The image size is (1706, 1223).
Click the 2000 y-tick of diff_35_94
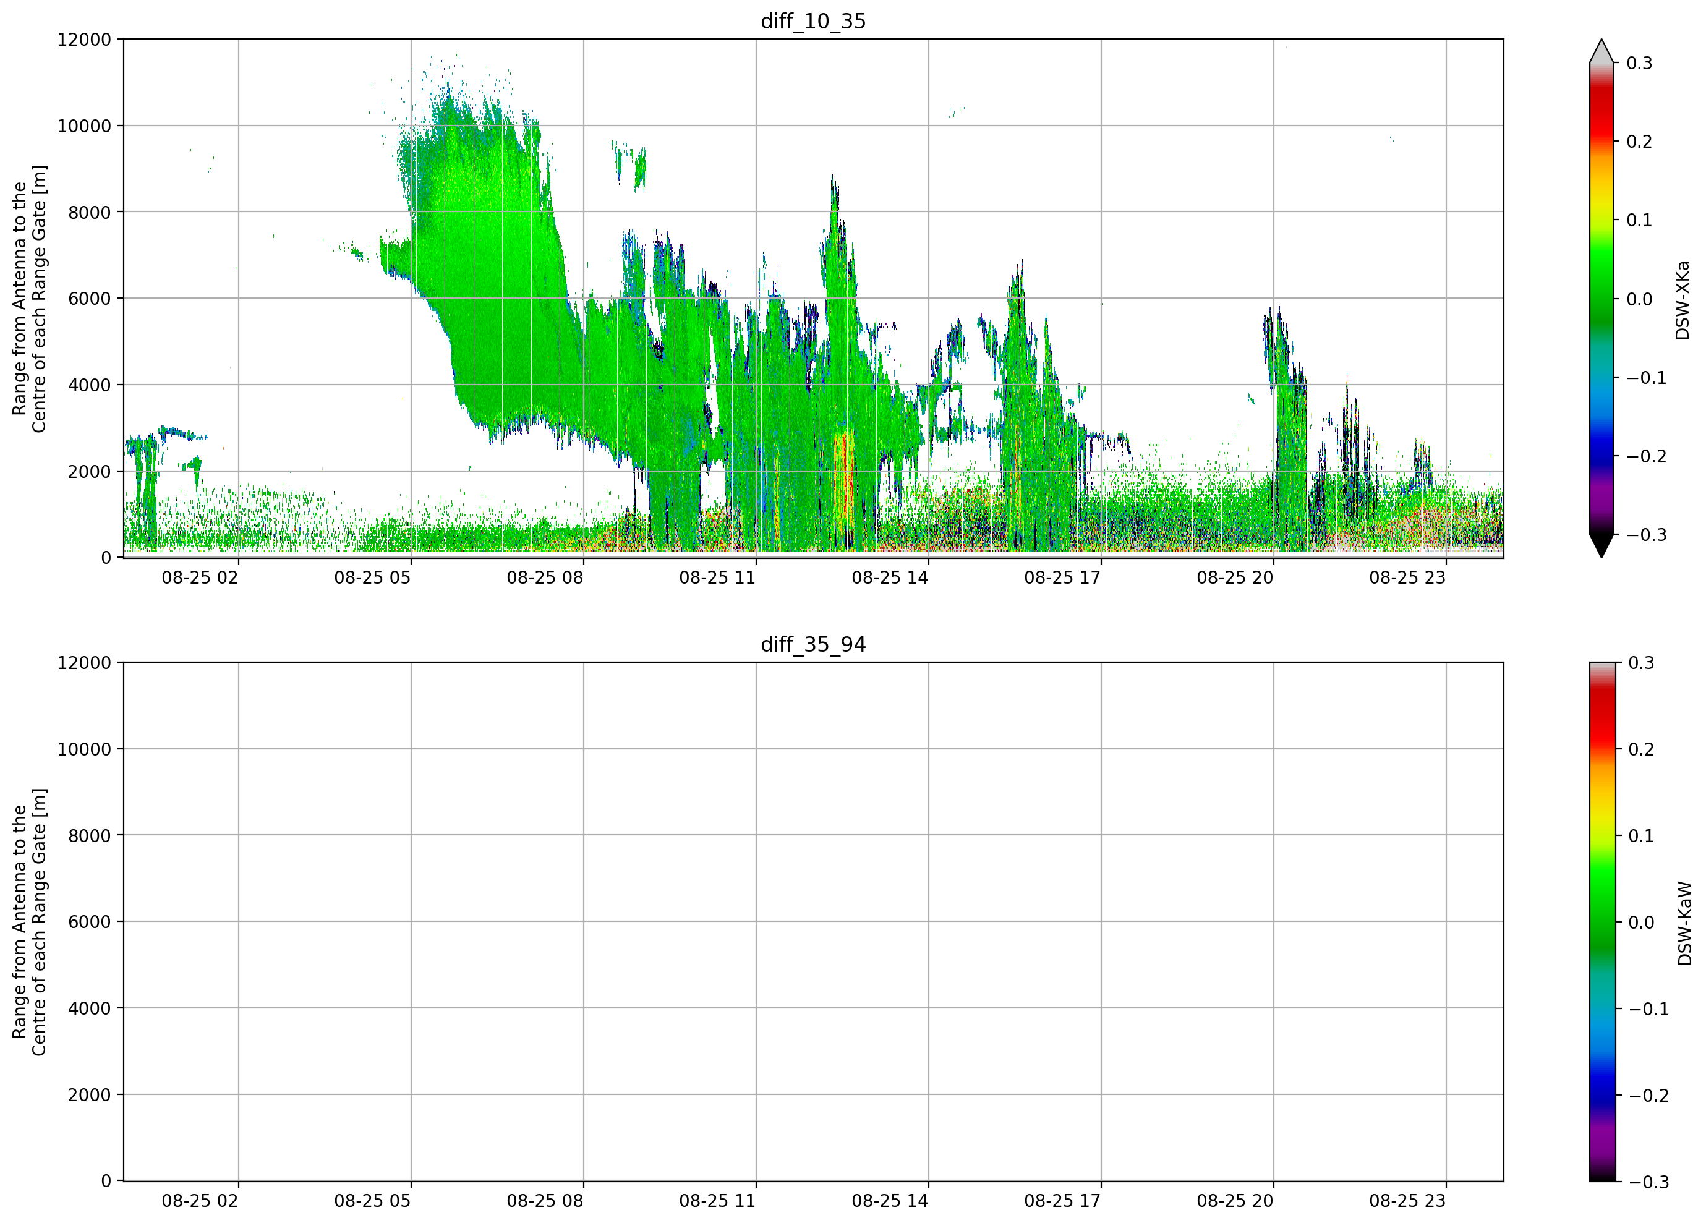coord(90,1095)
